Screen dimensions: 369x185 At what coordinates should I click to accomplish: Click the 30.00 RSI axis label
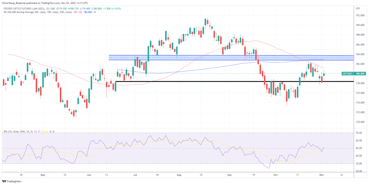359,164
